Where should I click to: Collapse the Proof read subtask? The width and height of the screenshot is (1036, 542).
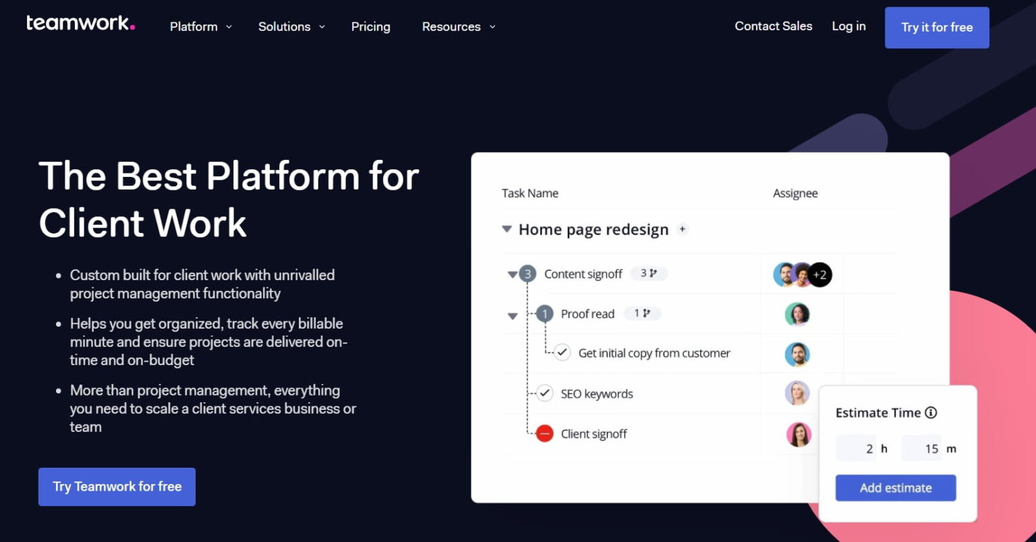tap(512, 316)
